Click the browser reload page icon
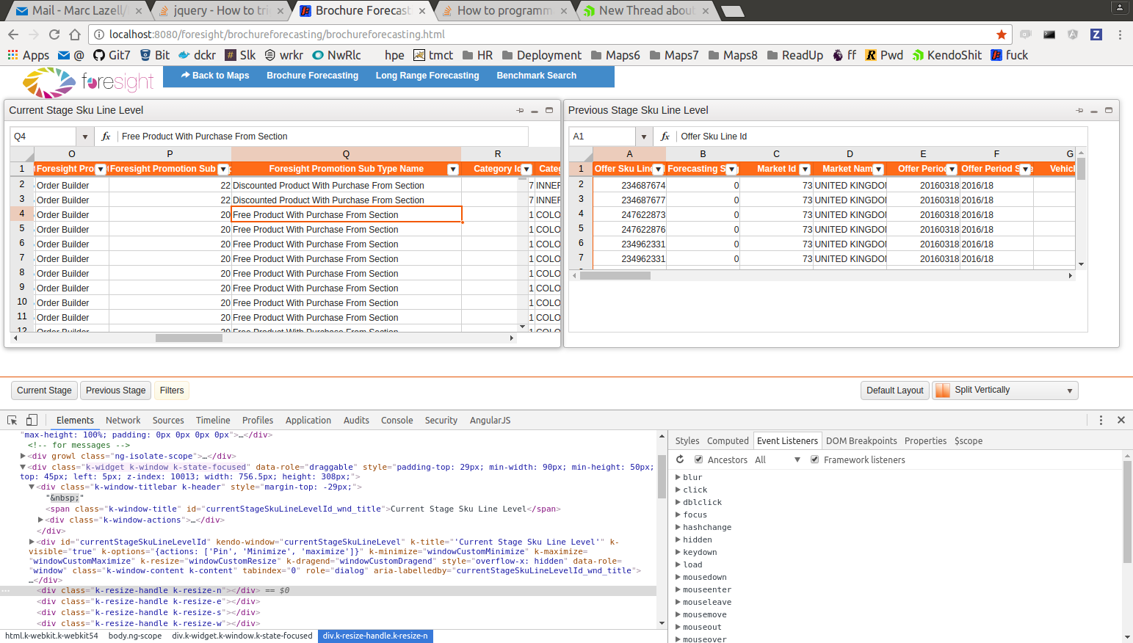Screen dimensions: 1133x643 (54, 34)
